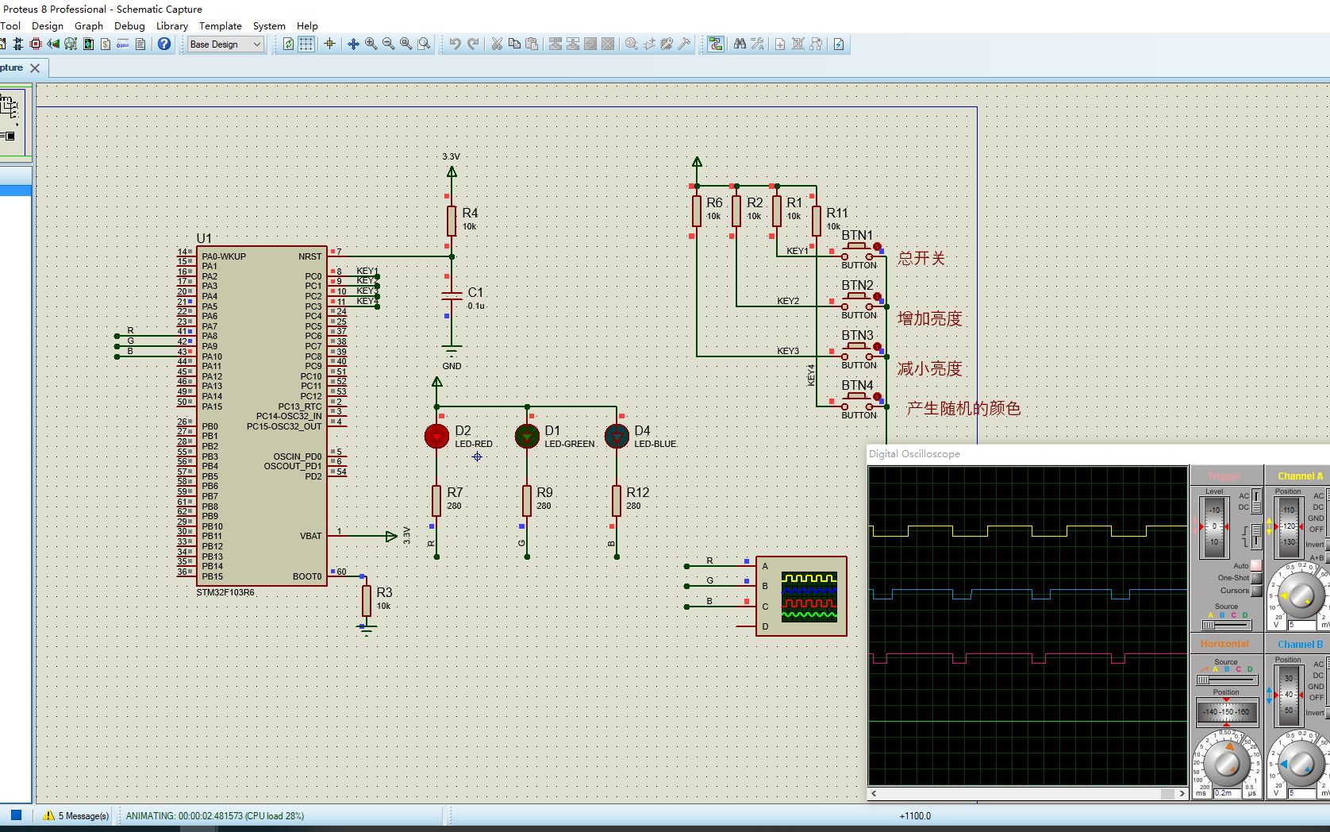Open the Help icon in toolbar
The image size is (1330, 832).
click(164, 44)
